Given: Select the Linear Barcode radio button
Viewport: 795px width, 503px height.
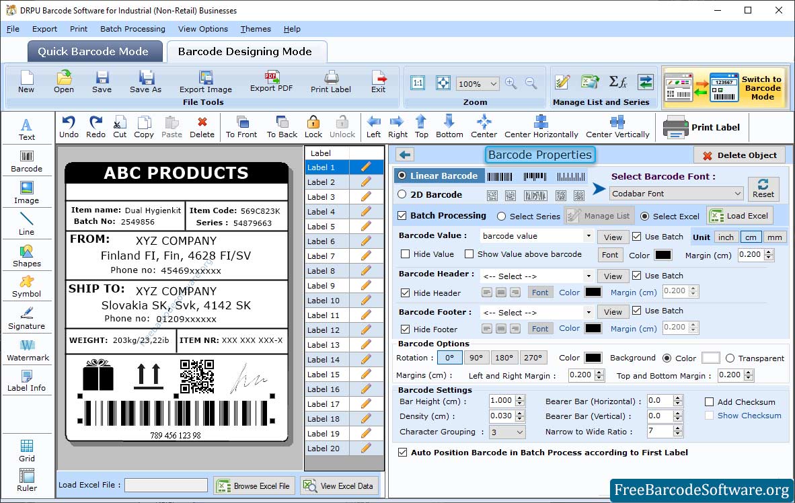Looking at the screenshot, I should [402, 176].
